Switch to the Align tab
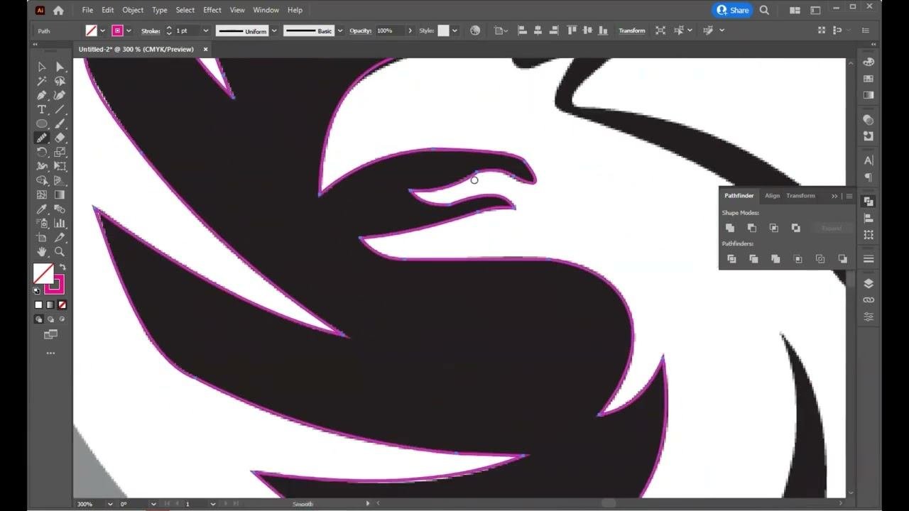Viewport: 909px width, 511px height. [772, 196]
